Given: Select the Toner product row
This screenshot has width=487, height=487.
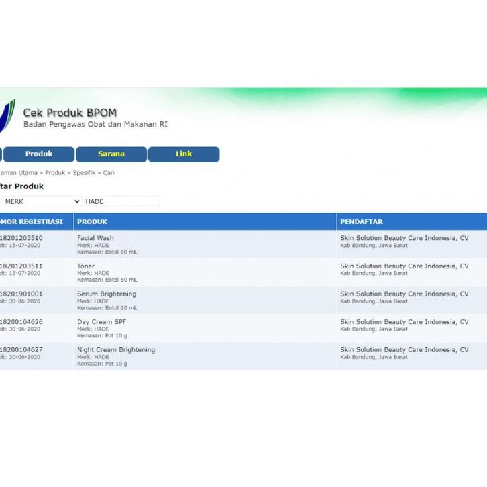Looking at the screenshot, I should click(243, 272).
